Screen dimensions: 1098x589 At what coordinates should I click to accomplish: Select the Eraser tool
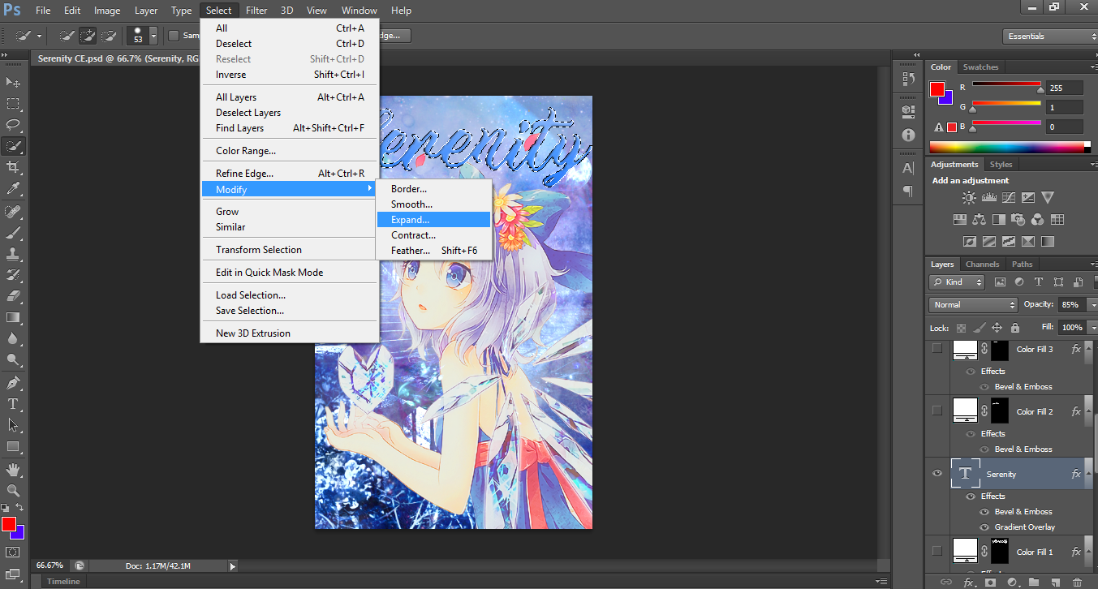(x=14, y=296)
